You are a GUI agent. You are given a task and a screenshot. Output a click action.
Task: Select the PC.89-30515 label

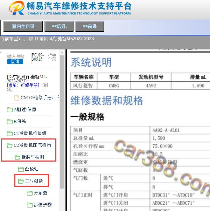pos(37,57)
